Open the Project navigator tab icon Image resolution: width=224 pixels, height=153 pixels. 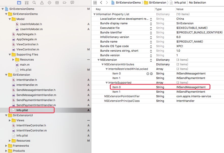tap(19, 3)
